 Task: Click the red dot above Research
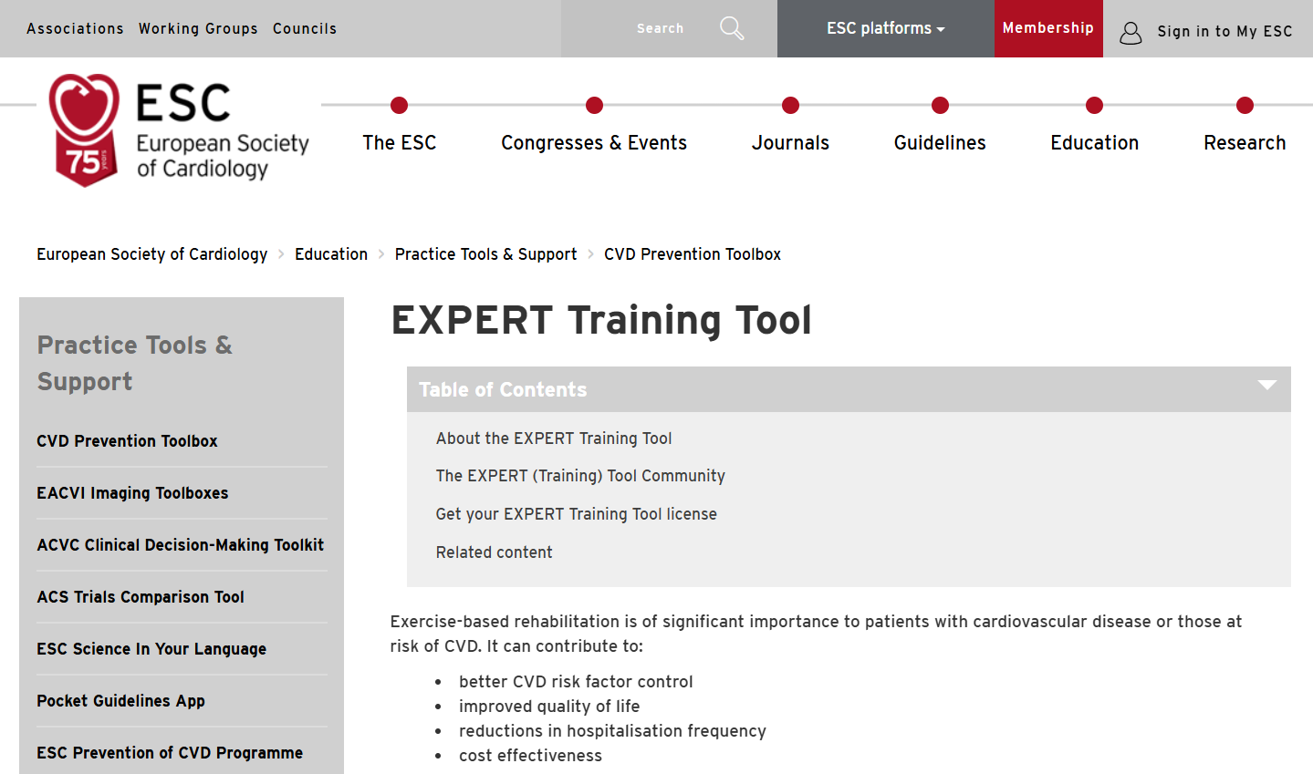(1245, 106)
